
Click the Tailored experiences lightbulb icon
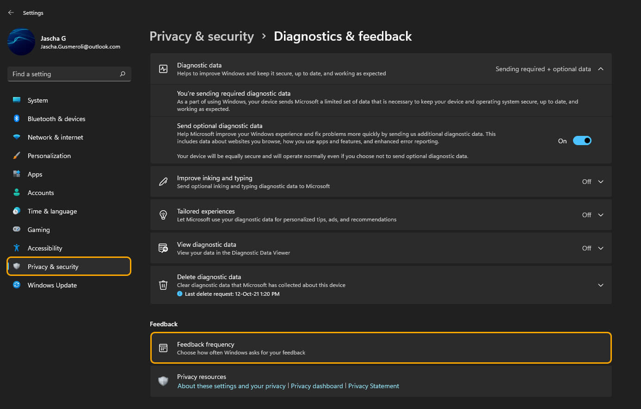(x=163, y=215)
